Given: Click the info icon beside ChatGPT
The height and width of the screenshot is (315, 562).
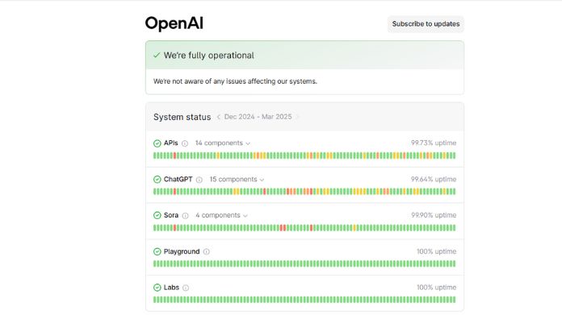Looking at the screenshot, I should [199, 180].
